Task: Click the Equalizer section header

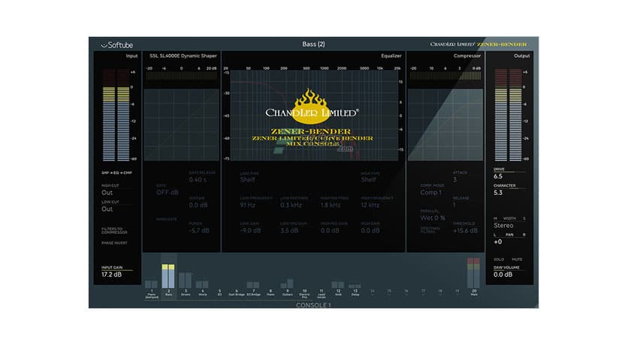Action: [x=391, y=56]
